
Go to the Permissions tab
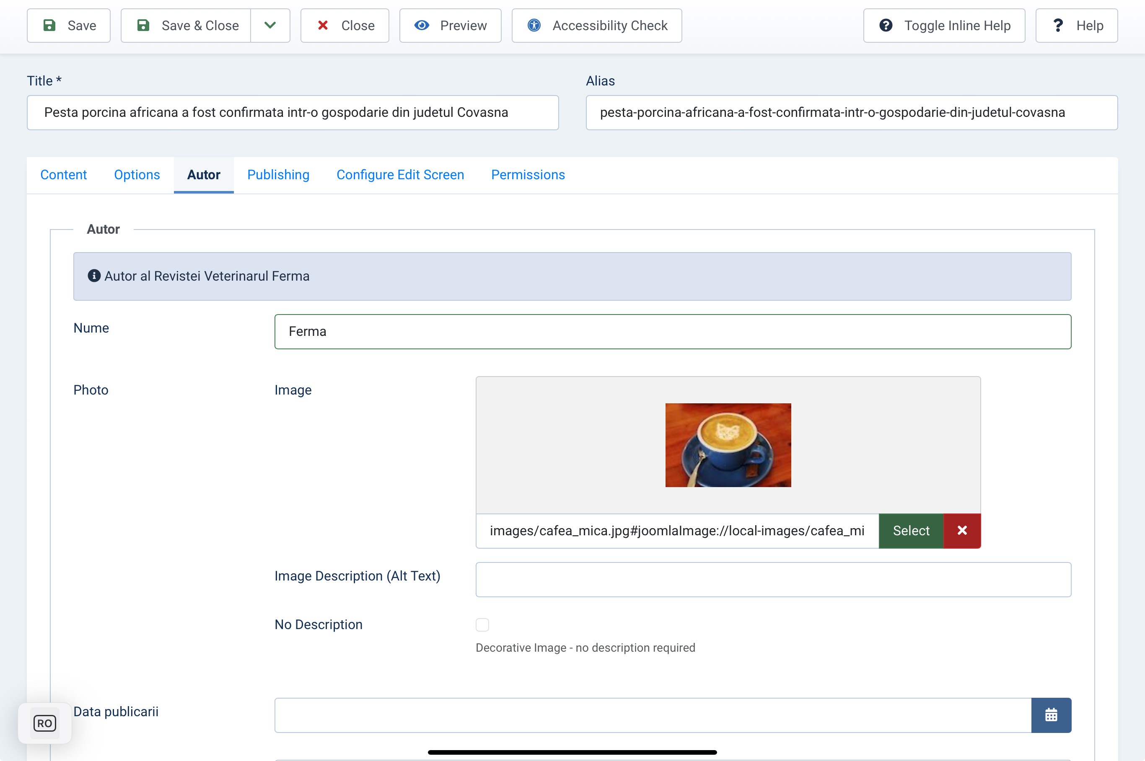point(528,175)
